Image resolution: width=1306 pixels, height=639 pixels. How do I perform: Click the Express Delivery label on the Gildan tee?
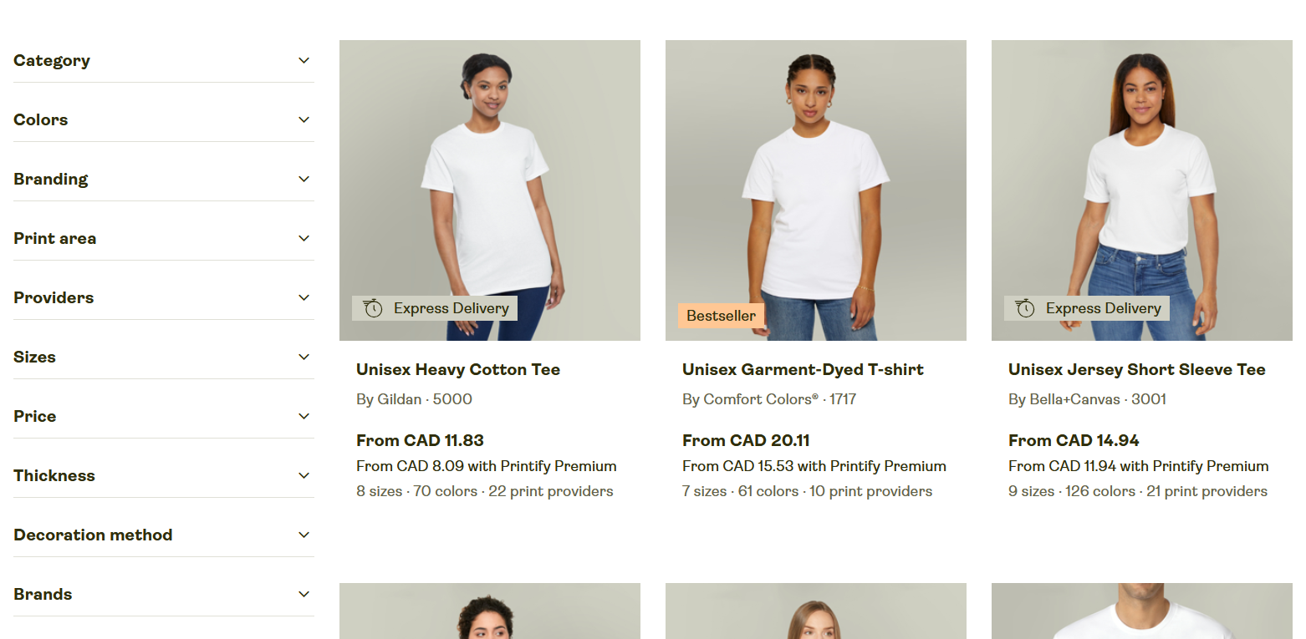click(451, 308)
